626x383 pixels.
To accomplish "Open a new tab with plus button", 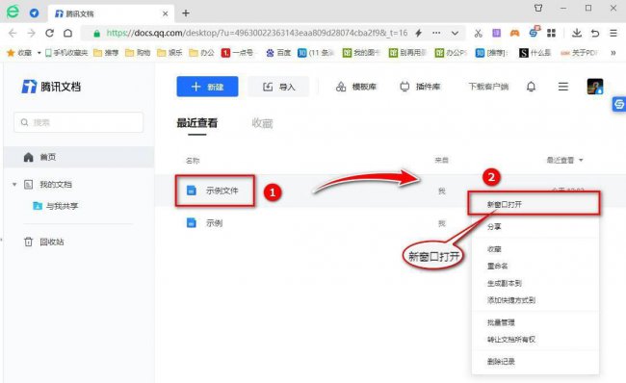I will 186,13.
